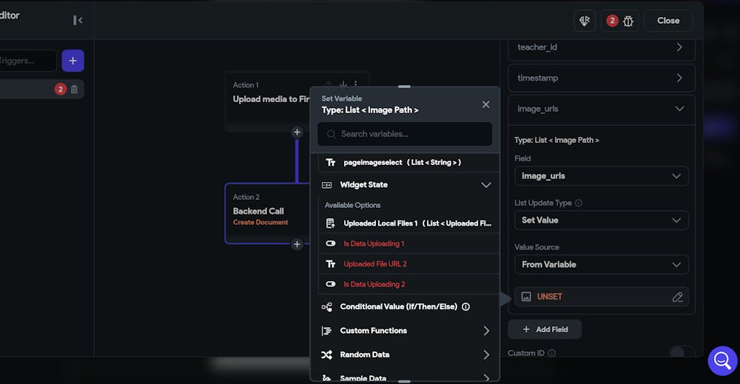Open the List Update Type dropdown
Viewport: 740px width, 384px height.
coord(601,220)
